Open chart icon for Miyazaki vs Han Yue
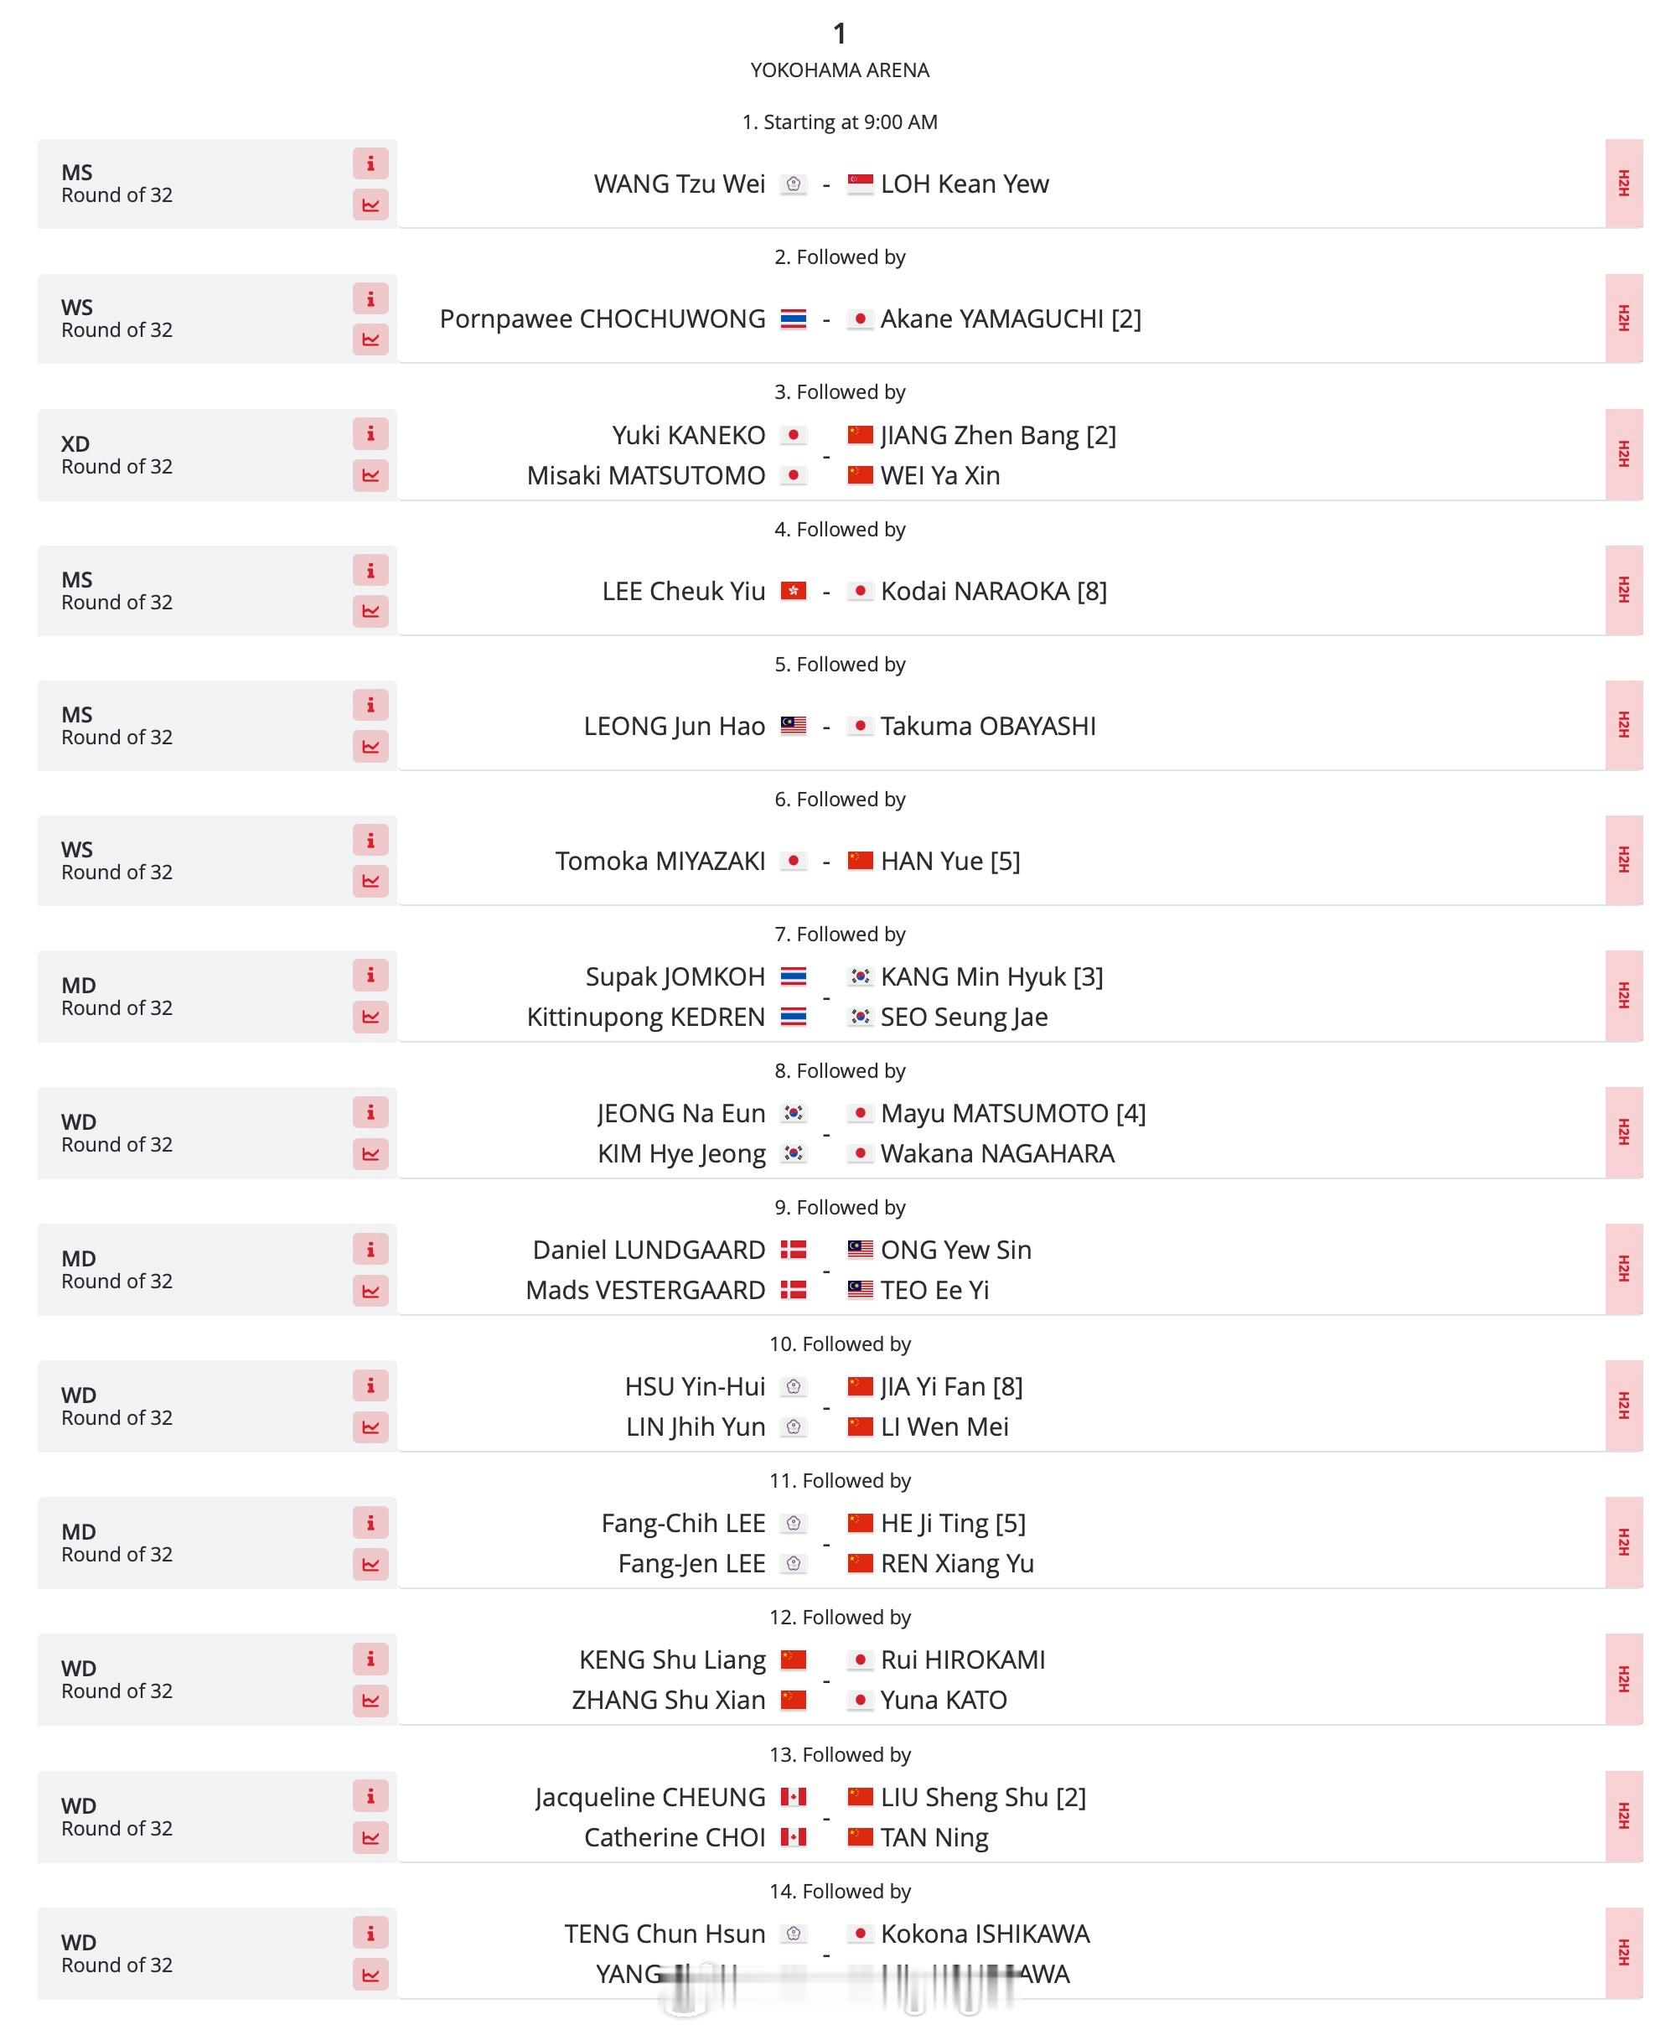The width and height of the screenshot is (1671, 2035). [370, 881]
